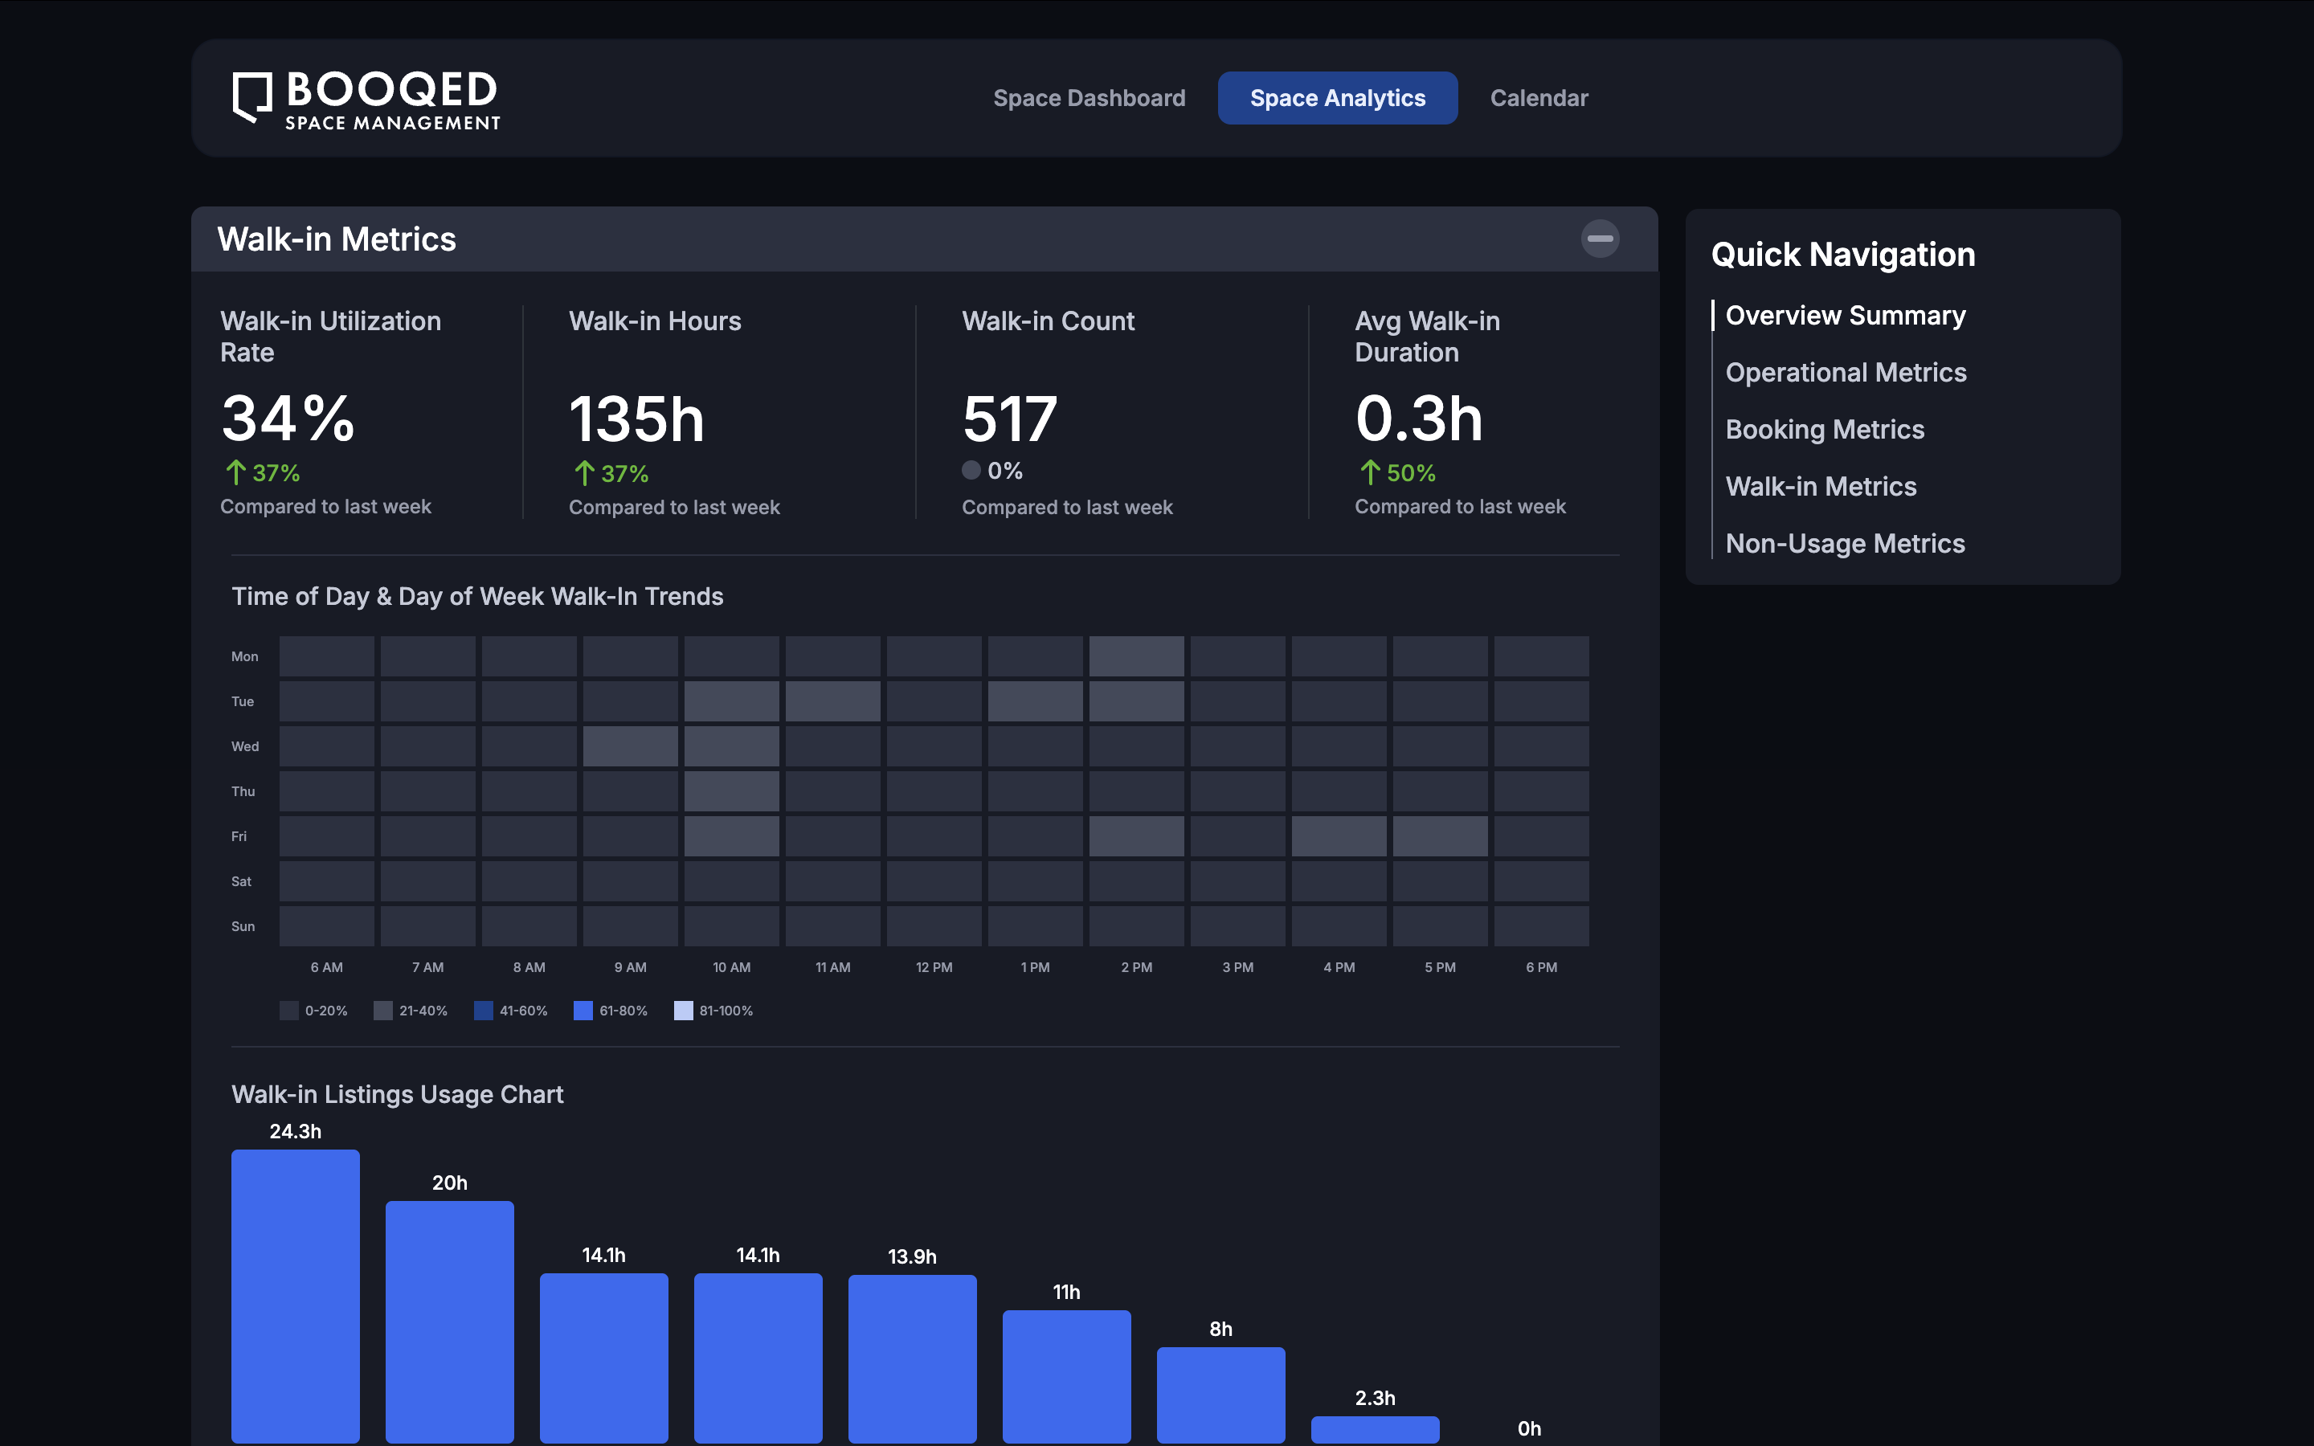
Task: Collapse the Walk-in Metrics panel
Action: point(1601,239)
